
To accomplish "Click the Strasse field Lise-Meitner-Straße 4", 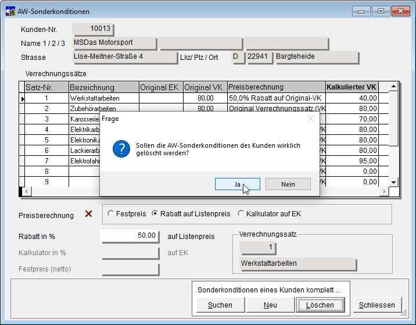I will coord(125,57).
